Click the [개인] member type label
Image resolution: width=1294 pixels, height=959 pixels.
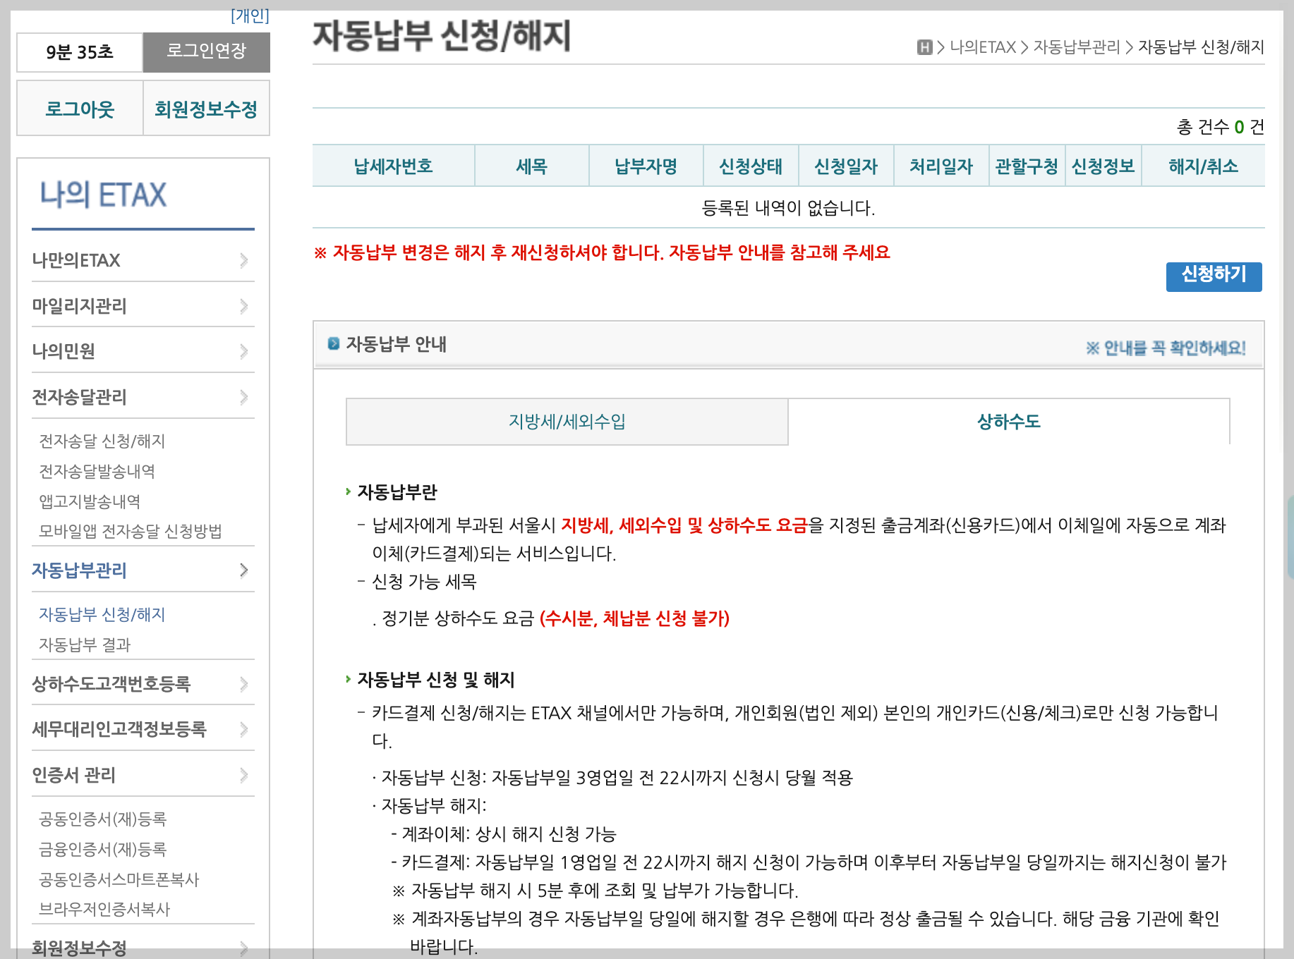click(250, 16)
